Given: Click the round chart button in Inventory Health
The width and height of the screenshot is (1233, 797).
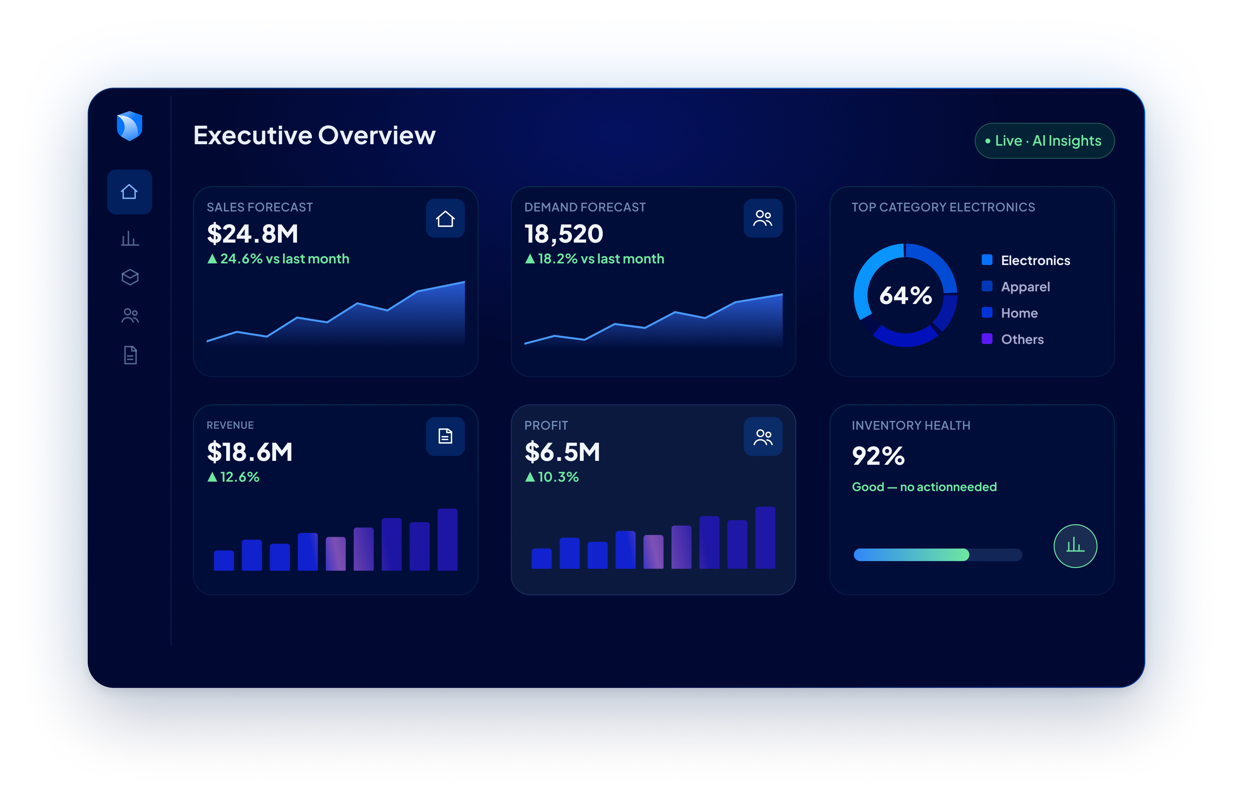Looking at the screenshot, I should pos(1075,546).
